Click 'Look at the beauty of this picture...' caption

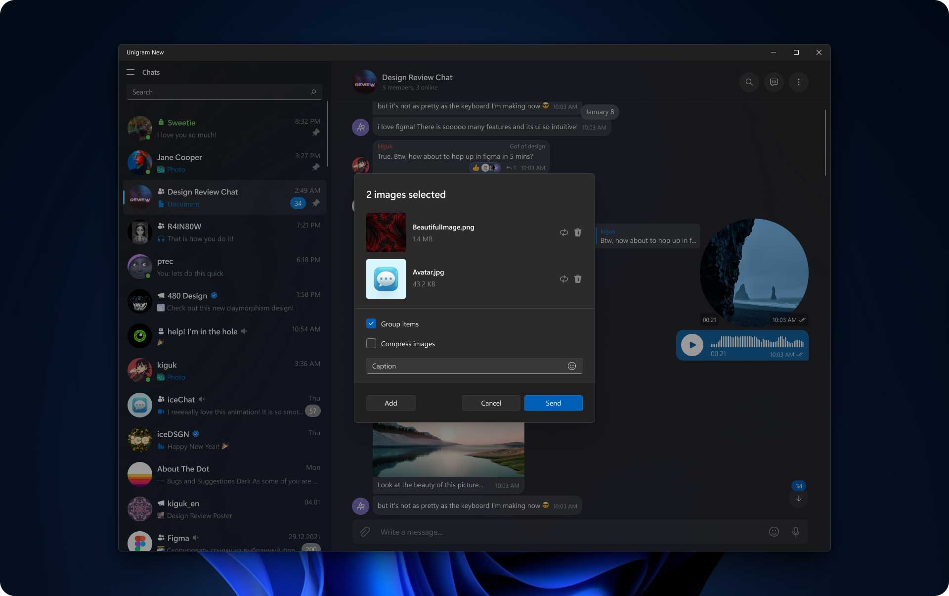point(431,485)
